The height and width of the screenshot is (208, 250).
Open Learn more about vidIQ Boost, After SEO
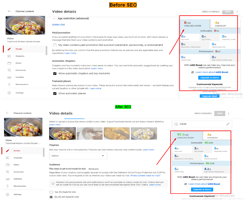204,184
